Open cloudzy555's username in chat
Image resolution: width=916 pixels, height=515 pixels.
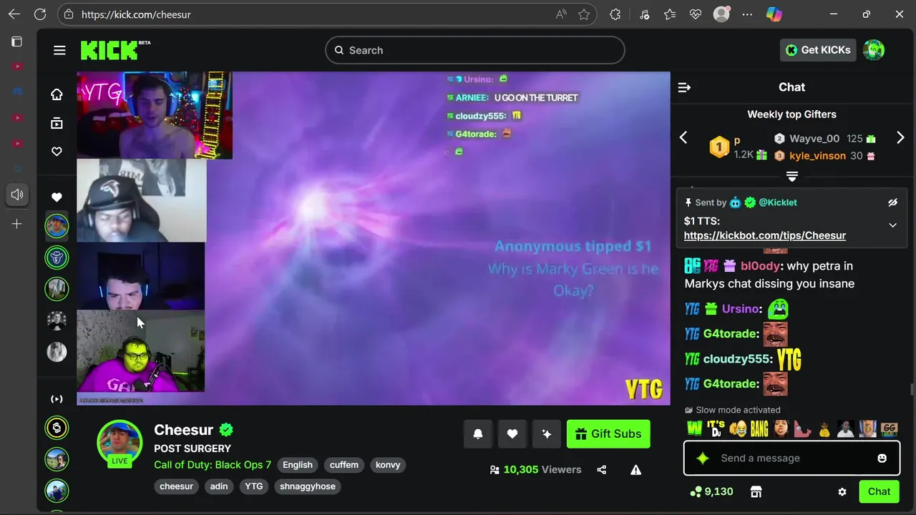point(737,359)
